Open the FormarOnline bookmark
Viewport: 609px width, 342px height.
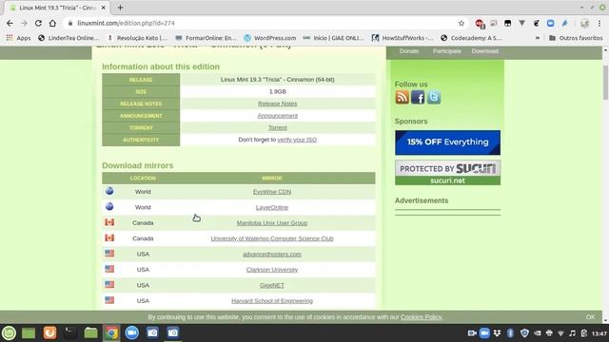click(206, 38)
